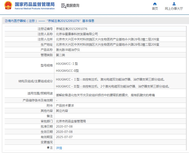Click the 产品储存条件及有效期 label
The image size is (189, 153).
[38, 100]
